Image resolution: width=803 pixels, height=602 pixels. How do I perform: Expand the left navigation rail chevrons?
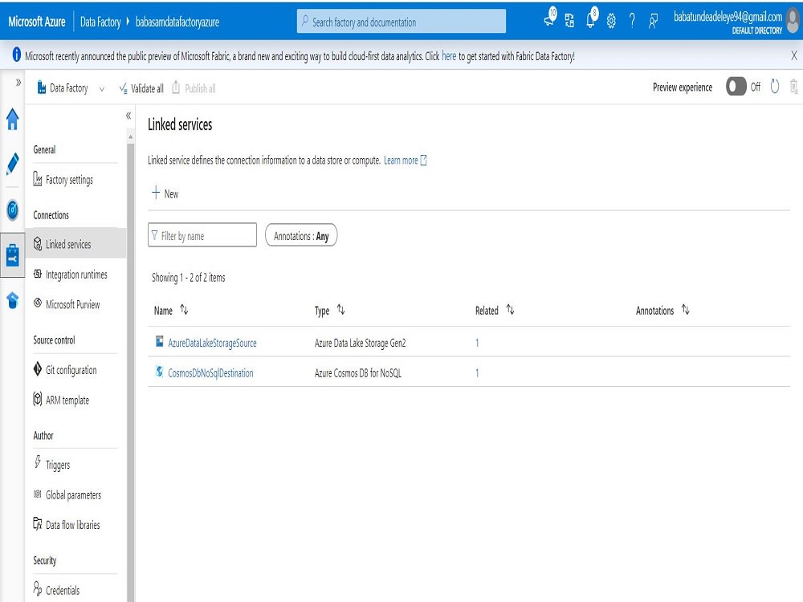pos(18,82)
